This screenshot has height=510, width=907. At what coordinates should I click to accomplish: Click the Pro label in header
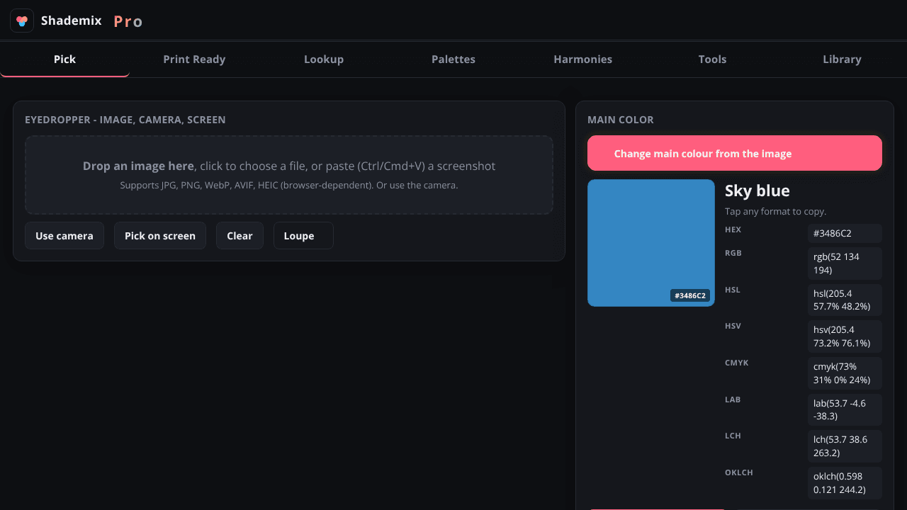click(x=128, y=21)
